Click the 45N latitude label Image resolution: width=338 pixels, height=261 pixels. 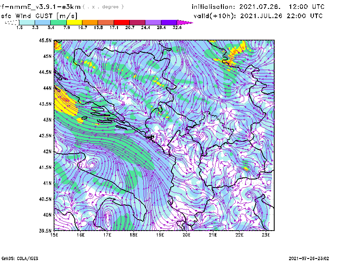pos(47,56)
